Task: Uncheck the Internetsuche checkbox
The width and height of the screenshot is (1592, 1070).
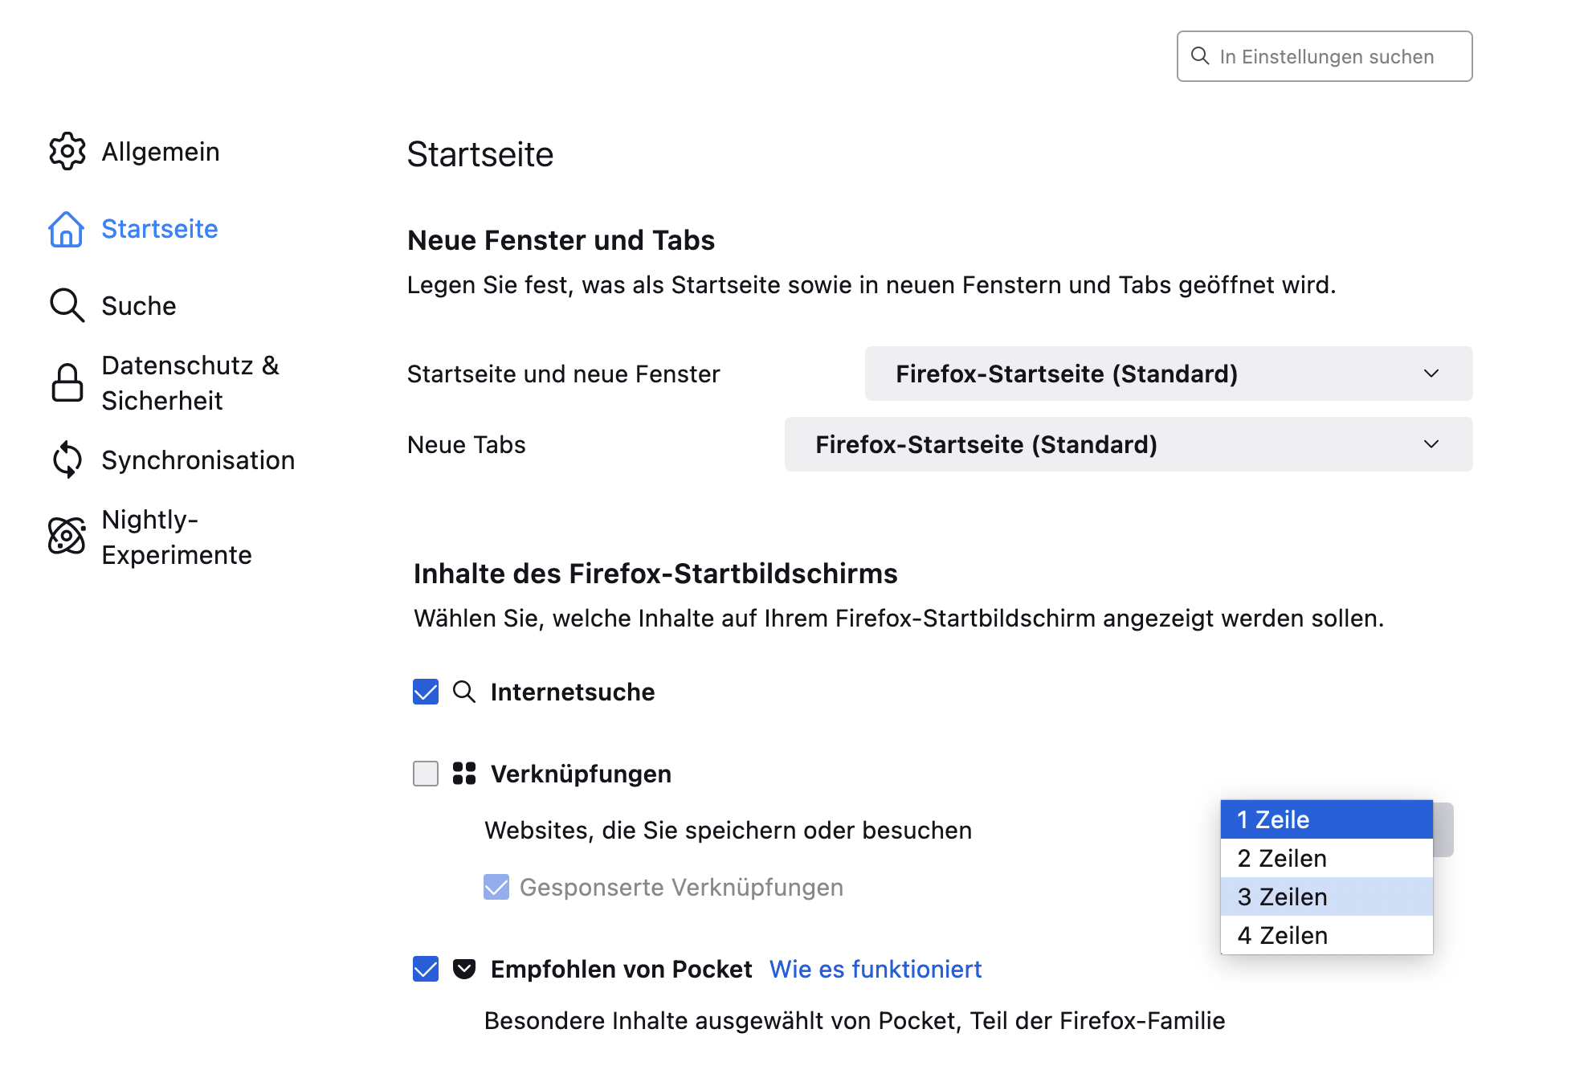Action: click(426, 692)
